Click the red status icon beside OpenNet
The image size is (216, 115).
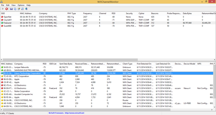[x=2, y=17]
